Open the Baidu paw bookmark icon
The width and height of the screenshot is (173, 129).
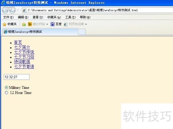pyautogui.click(x=53, y=24)
